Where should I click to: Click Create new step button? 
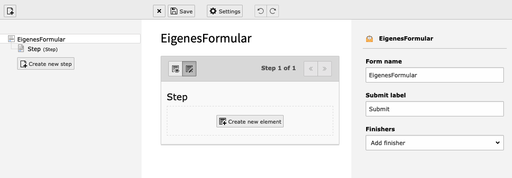coord(46,63)
